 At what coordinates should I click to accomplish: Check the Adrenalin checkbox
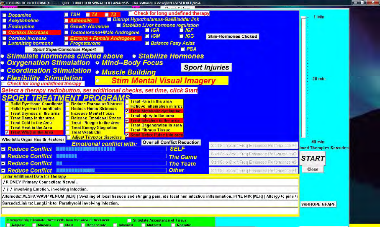click(x=66, y=21)
